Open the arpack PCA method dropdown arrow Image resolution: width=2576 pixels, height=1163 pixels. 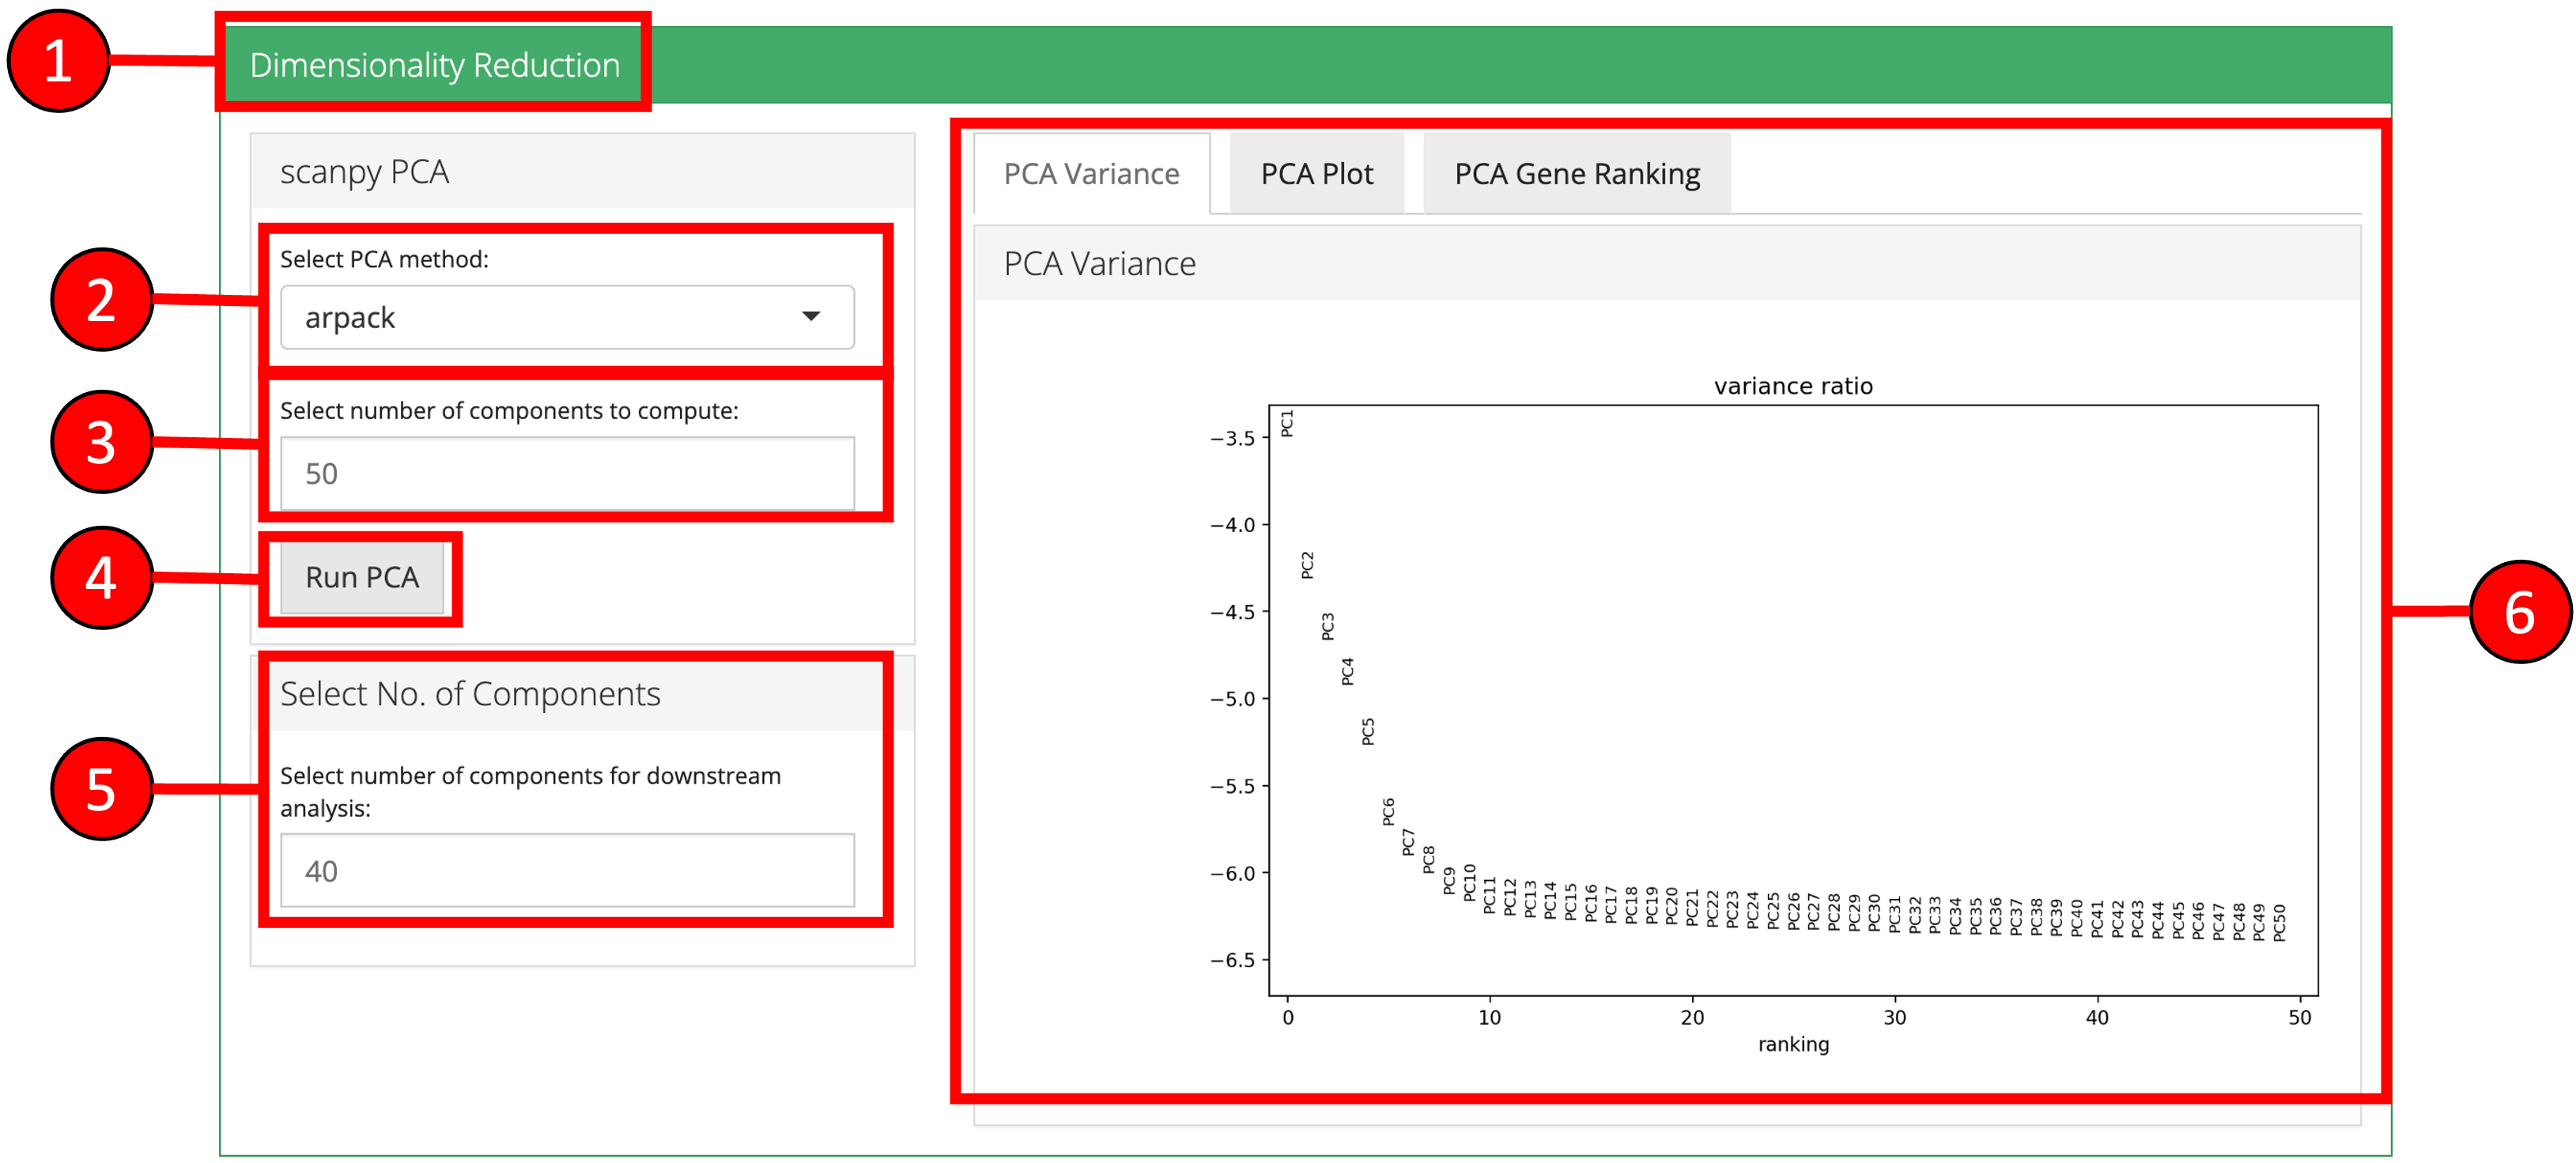pyautogui.click(x=811, y=317)
